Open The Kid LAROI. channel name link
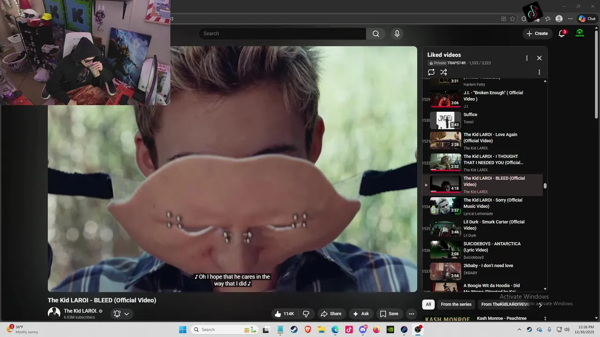600x337 pixels. 81,311
